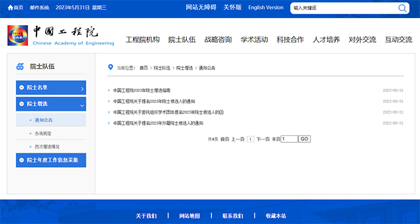Screen dimensions: 420x224
Task: Open 办法规定 submenu item
Action: point(43,133)
